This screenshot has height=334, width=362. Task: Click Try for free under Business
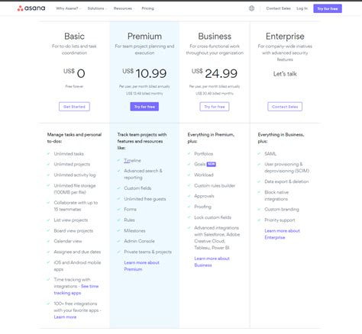[x=215, y=107]
